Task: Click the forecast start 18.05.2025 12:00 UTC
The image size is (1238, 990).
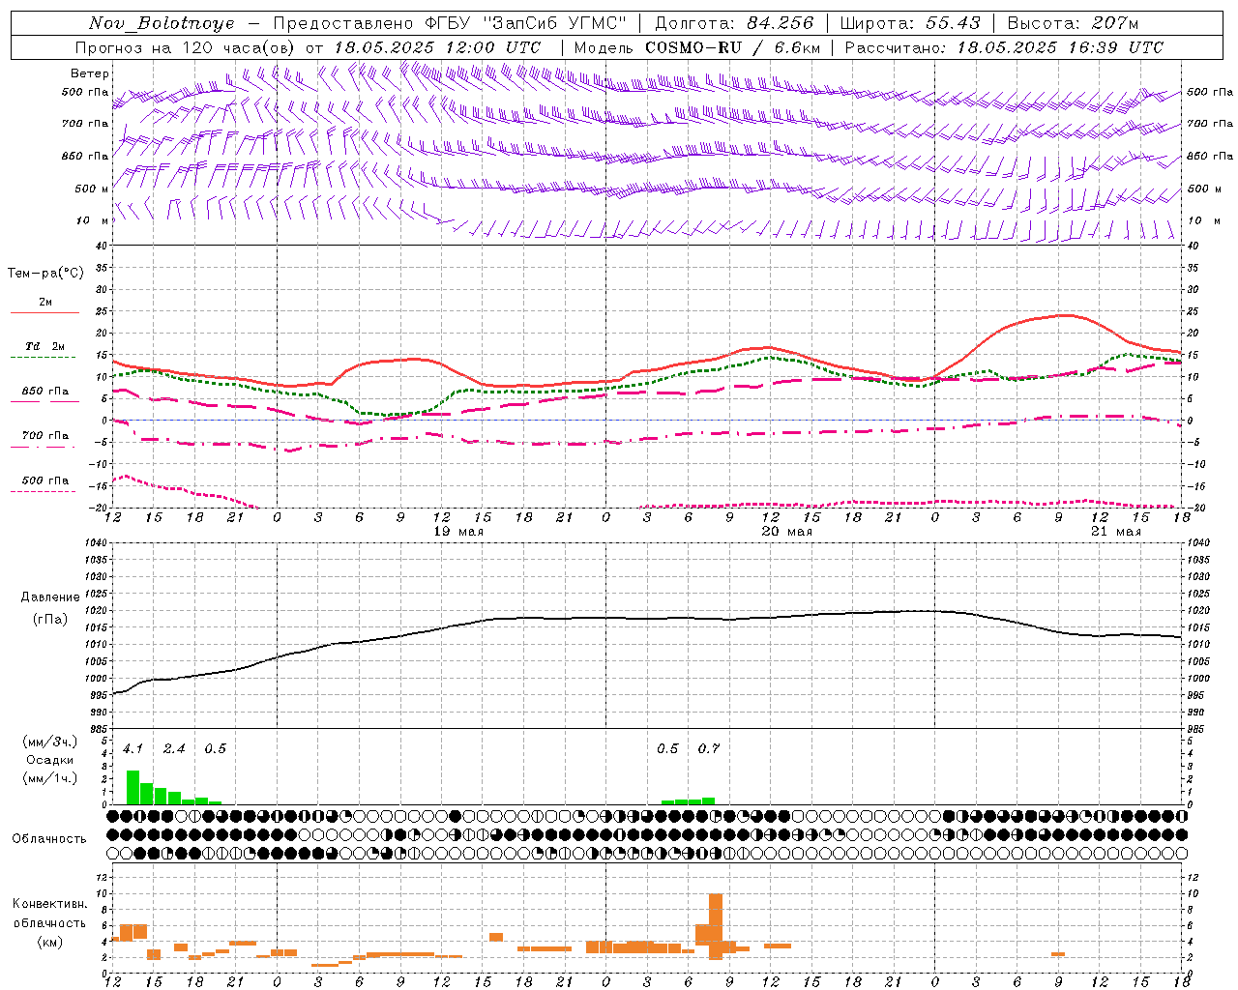Action: click(437, 47)
